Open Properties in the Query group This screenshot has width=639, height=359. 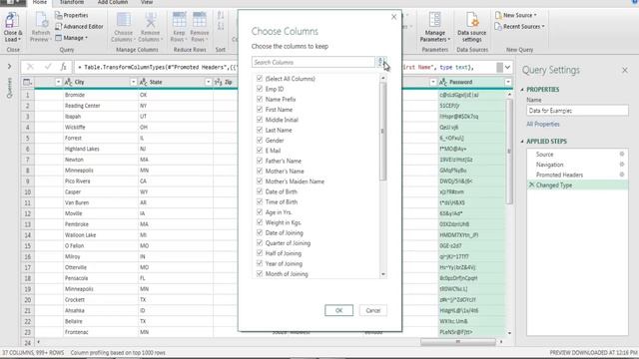[x=72, y=16]
